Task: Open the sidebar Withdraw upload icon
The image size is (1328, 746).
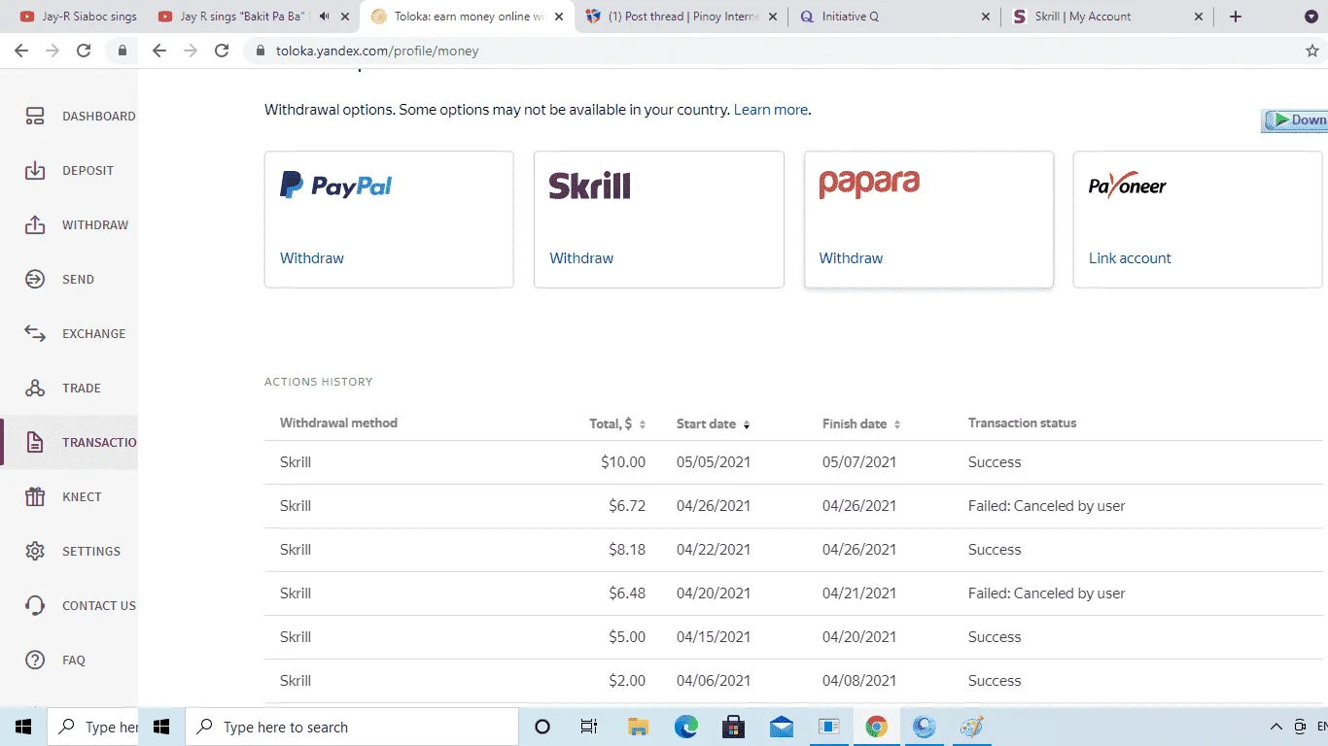Action: point(35,225)
